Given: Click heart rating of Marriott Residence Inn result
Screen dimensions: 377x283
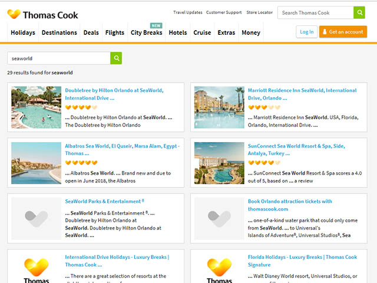Looking at the screenshot, I should point(264,107).
